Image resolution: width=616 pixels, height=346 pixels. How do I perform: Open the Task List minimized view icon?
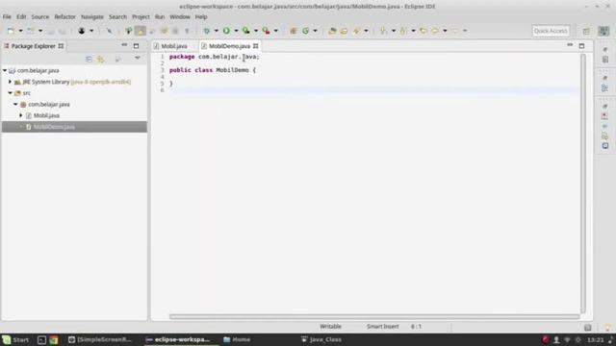[x=605, y=60]
